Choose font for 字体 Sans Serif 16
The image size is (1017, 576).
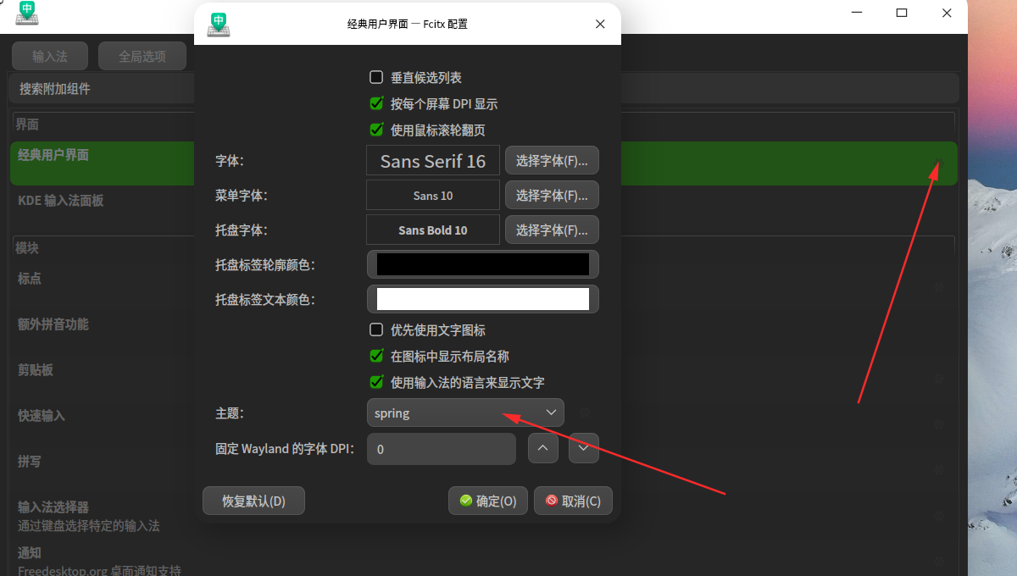(552, 160)
